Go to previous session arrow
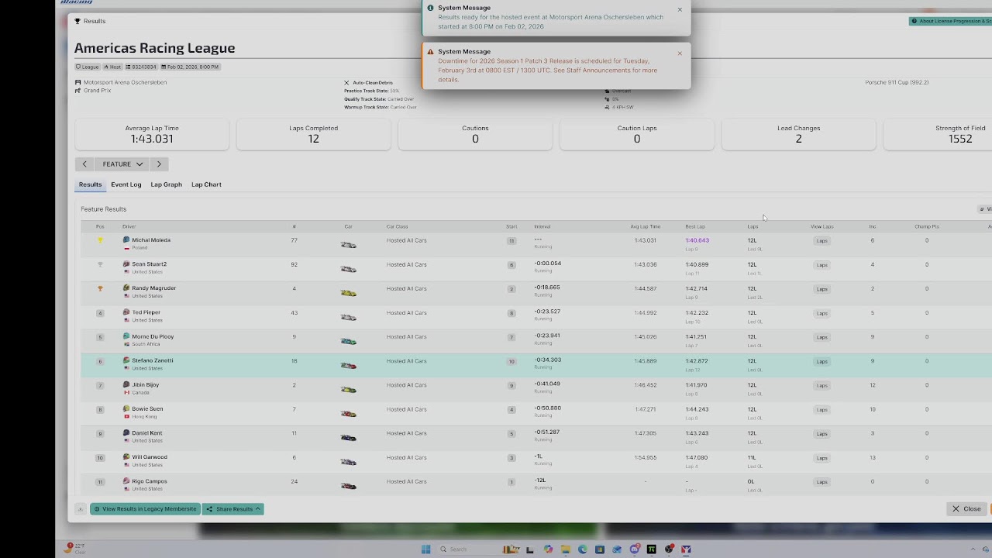This screenshot has height=558, width=992. (x=84, y=164)
